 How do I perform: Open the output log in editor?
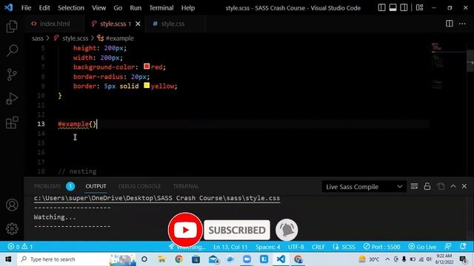click(x=441, y=186)
